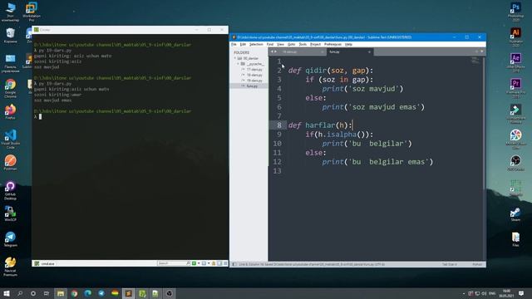
Task: Click the 'qidir' function name in editor
Action: [x=316, y=71]
